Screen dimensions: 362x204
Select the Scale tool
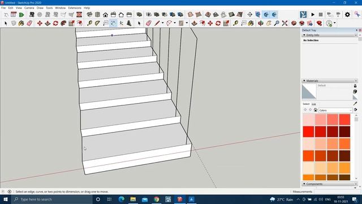click(x=72, y=23)
